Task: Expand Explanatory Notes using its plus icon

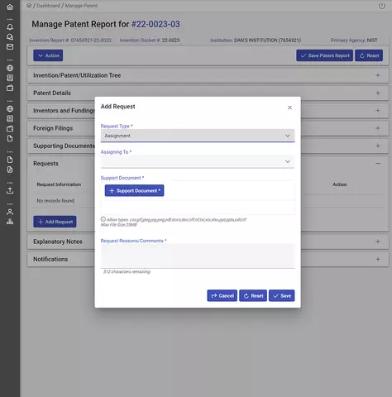Action: click(378, 242)
